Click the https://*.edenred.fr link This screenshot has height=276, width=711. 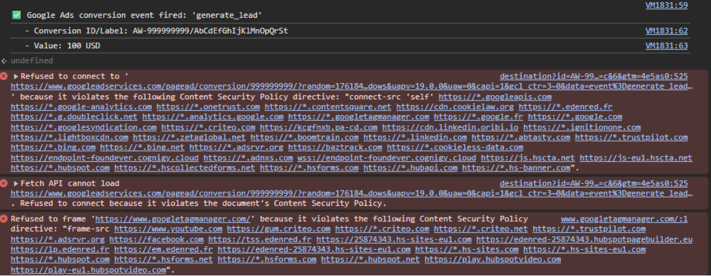coord(566,106)
